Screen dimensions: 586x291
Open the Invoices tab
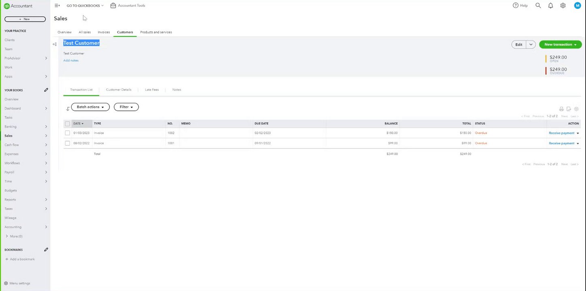tap(104, 32)
